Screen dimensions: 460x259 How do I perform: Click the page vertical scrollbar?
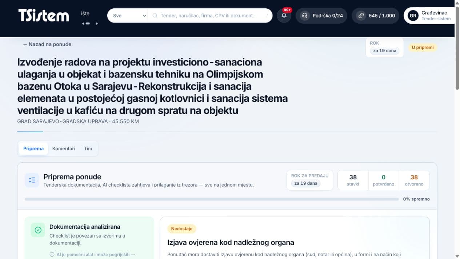pyautogui.click(x=457, y=47)
